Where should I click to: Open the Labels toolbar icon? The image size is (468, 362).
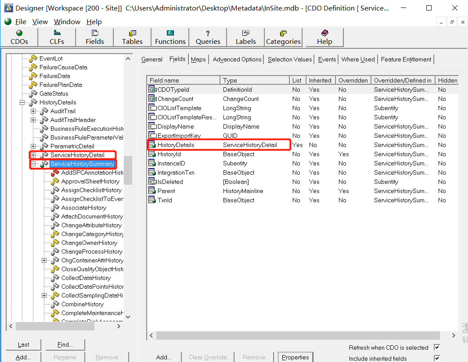(245, 37)
